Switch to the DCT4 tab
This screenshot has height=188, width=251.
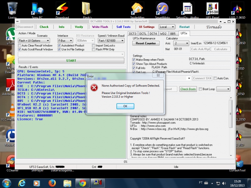pos(153,34)
